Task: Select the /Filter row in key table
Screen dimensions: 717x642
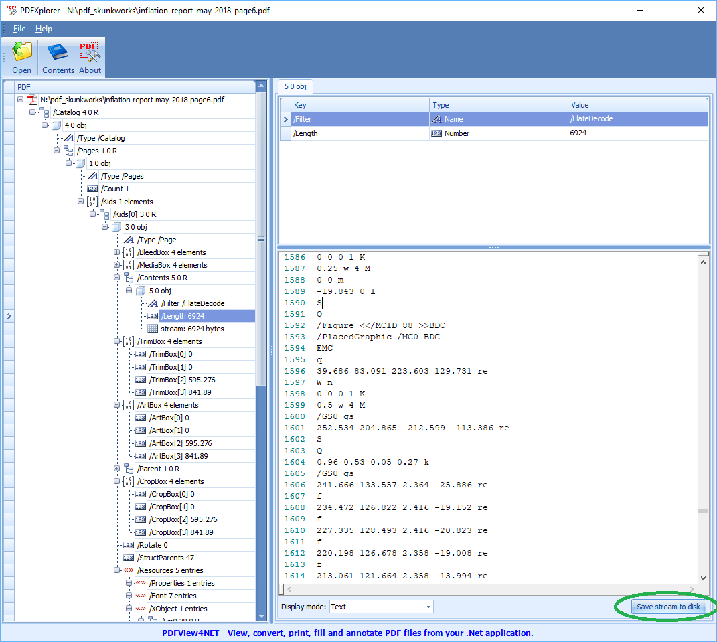Action: pos(499,119)
